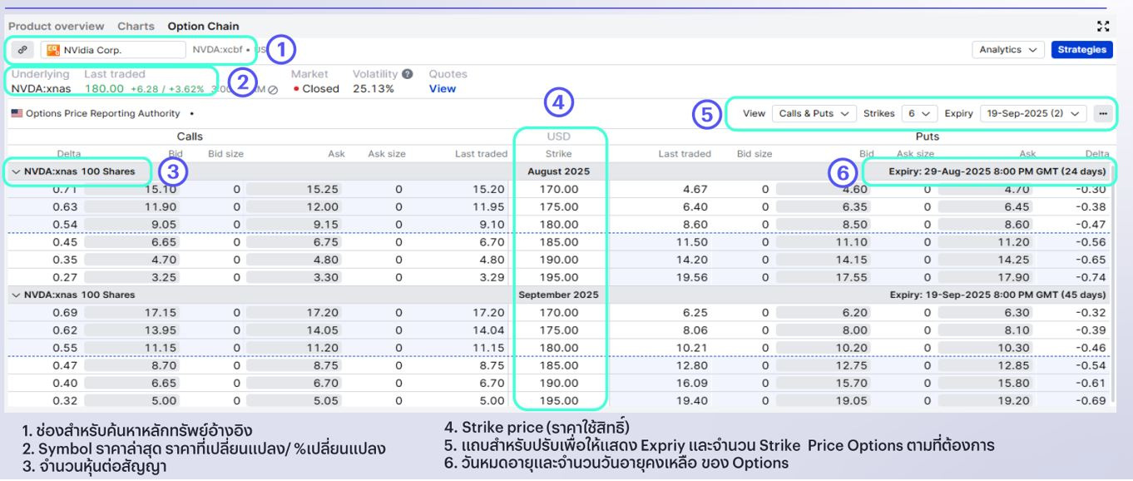Collapse the September 2025 NVDA:xnas group
The image size is (1133, 481).
click(x=16, y=295)
